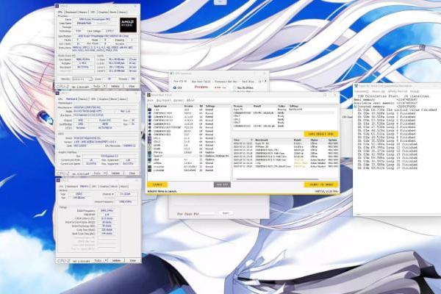Click the title bar icon of the CPU-Z Memory window
The width and height of the screenshot is (441, 294).
58,180
